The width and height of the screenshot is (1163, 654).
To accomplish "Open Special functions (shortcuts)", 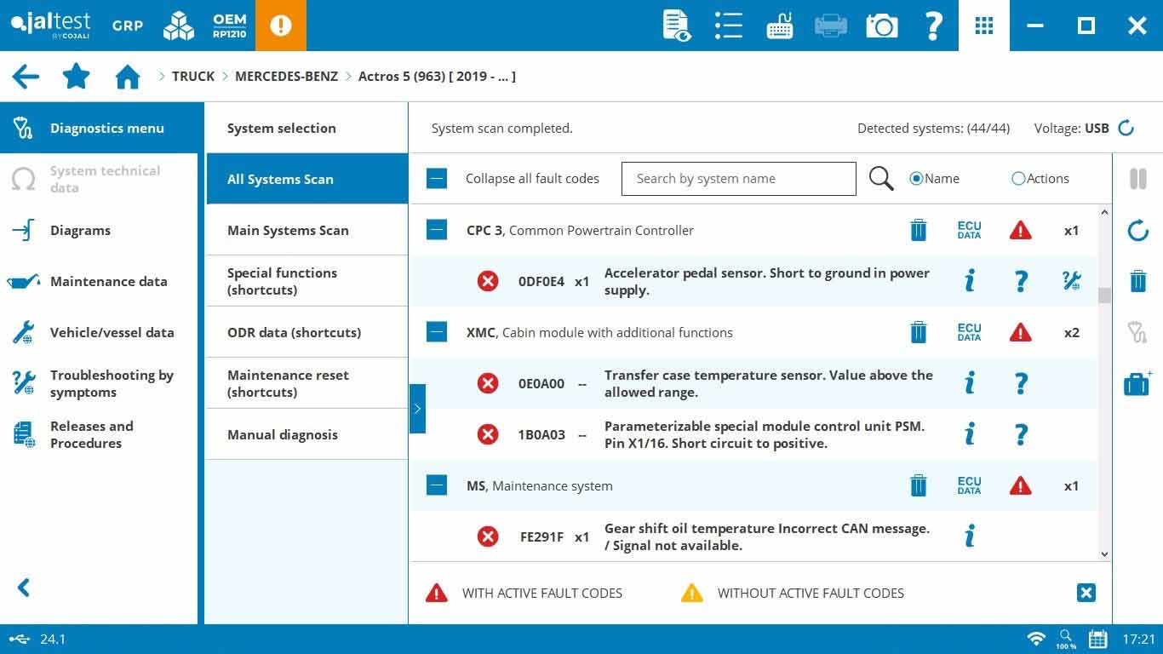I will [307, 281].
